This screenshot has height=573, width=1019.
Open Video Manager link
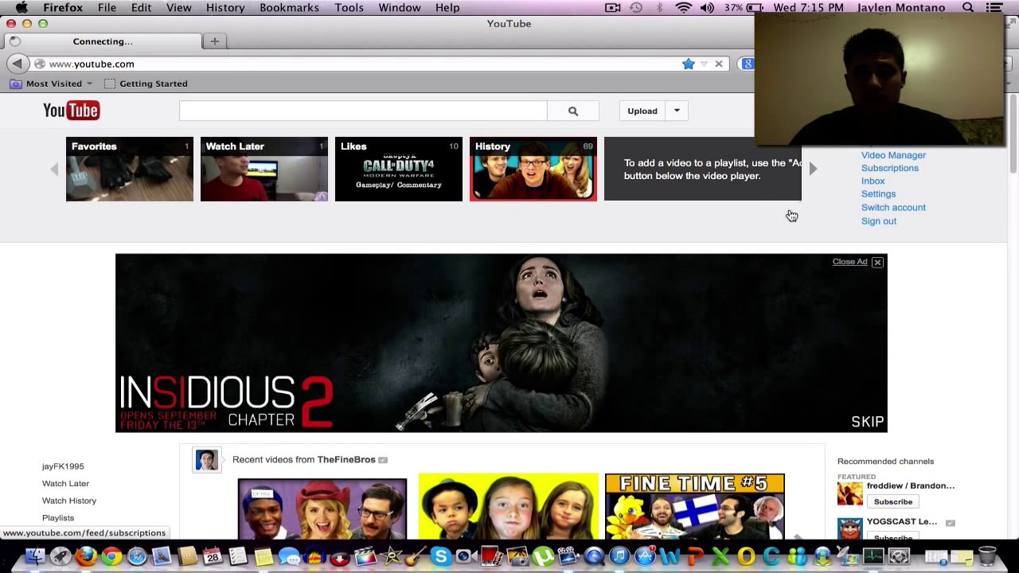pos(893,155)
